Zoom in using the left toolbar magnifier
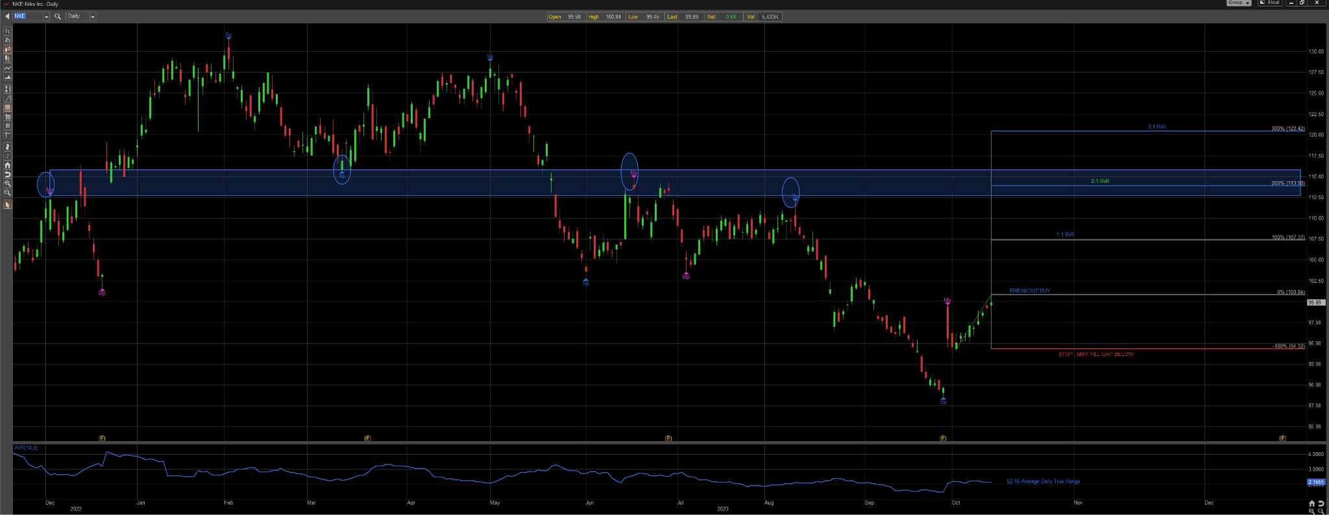 click(8, 183)
